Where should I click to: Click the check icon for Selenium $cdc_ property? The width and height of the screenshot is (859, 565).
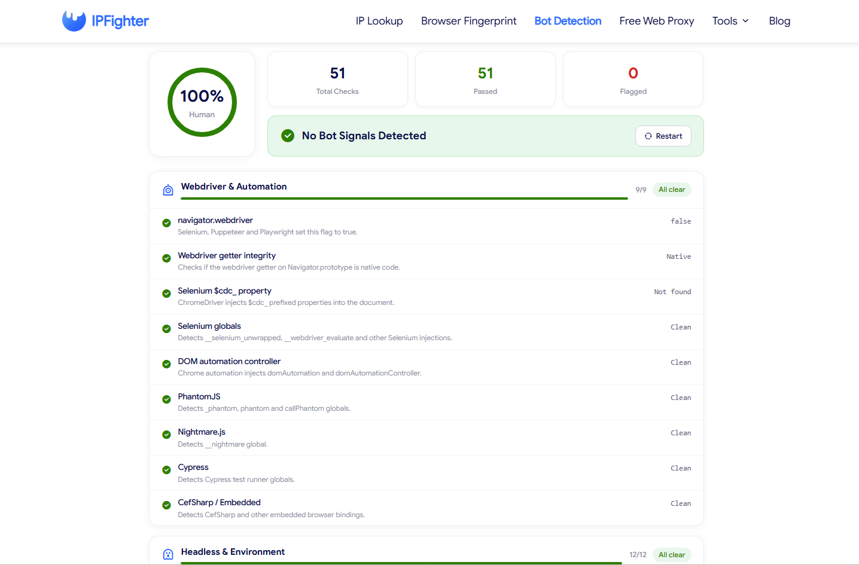pyautogui.click(x=166, y=294)
